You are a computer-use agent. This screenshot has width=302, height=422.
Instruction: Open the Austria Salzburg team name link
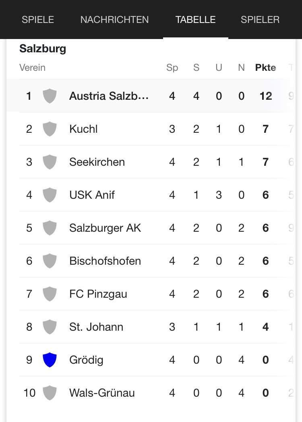[109, 96]
